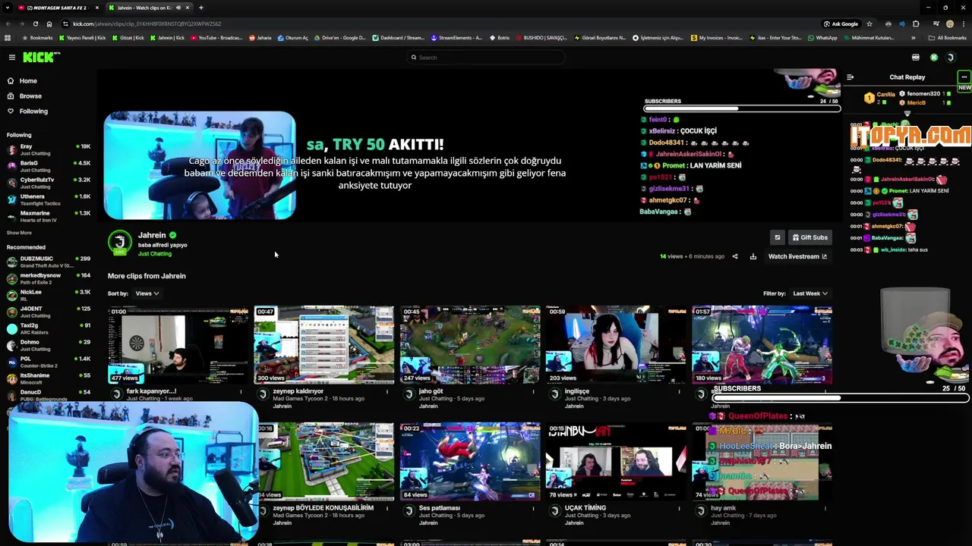Open CyberRulzTv followed channel

click(x=48, y=182)
